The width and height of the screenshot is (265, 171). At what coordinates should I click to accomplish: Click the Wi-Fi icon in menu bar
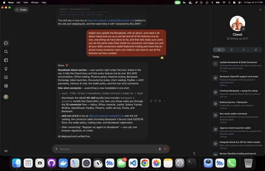(x=224, y=3)
